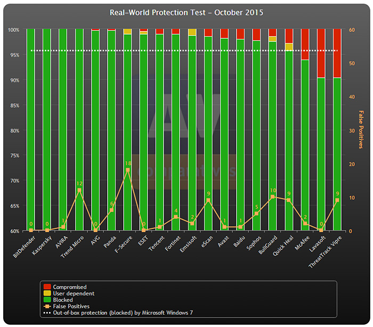Click the green Blocked legend swatch
The image size is (373, 327).
(47, 300)
